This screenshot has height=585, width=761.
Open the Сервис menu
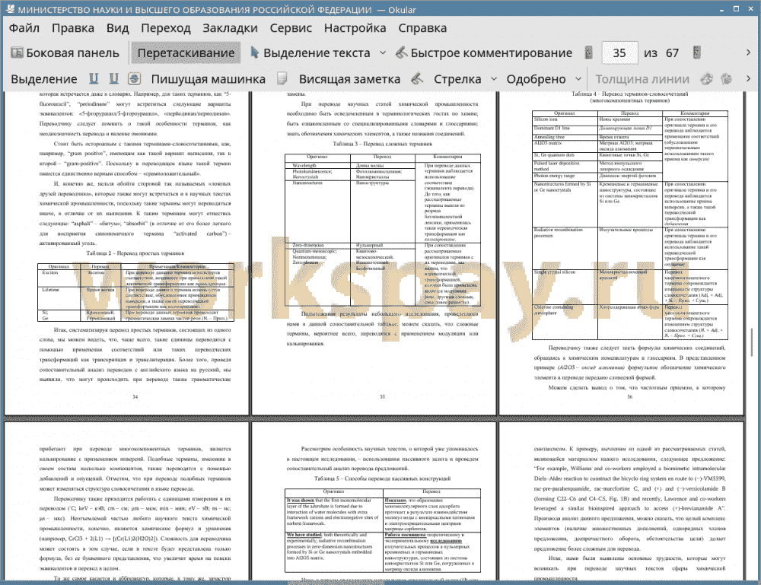291,28
